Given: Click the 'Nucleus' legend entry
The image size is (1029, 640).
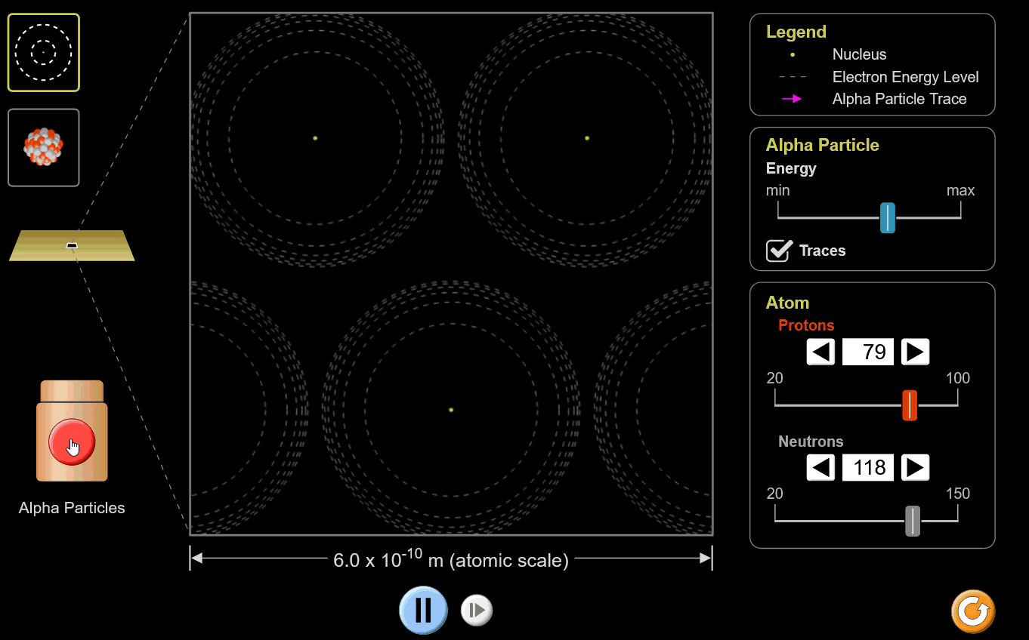Looking at the screenshot, I should [860, 54].
